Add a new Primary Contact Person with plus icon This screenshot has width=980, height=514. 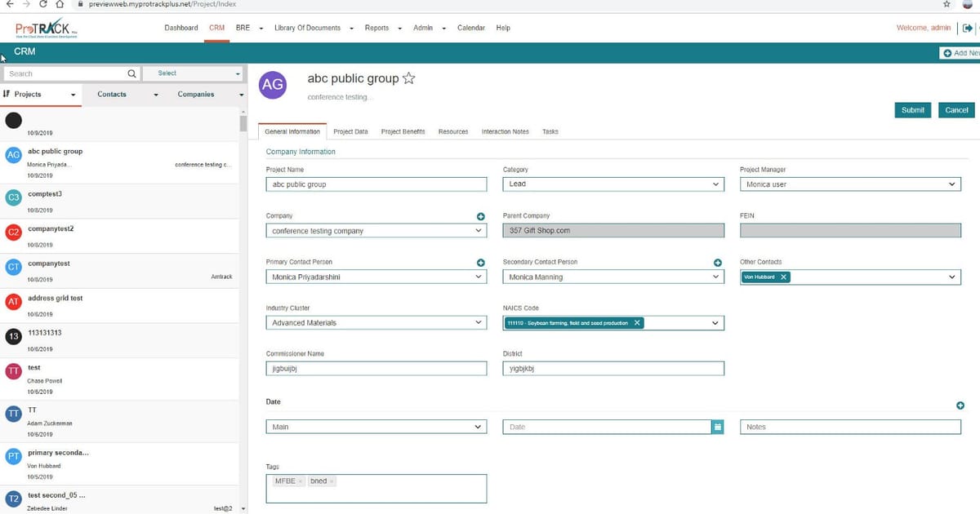481,263
